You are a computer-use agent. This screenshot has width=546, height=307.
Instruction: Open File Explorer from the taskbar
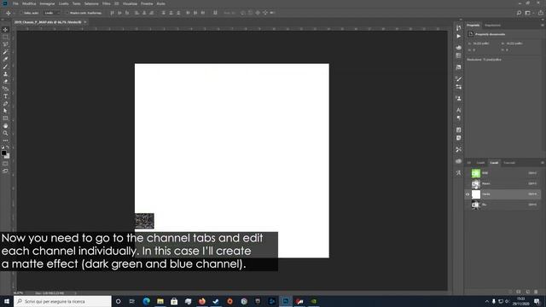(x=160, y=301)
